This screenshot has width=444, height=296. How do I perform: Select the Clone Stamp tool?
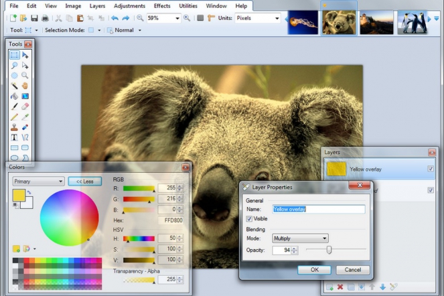pyautogui.click(x=15, y=127)
